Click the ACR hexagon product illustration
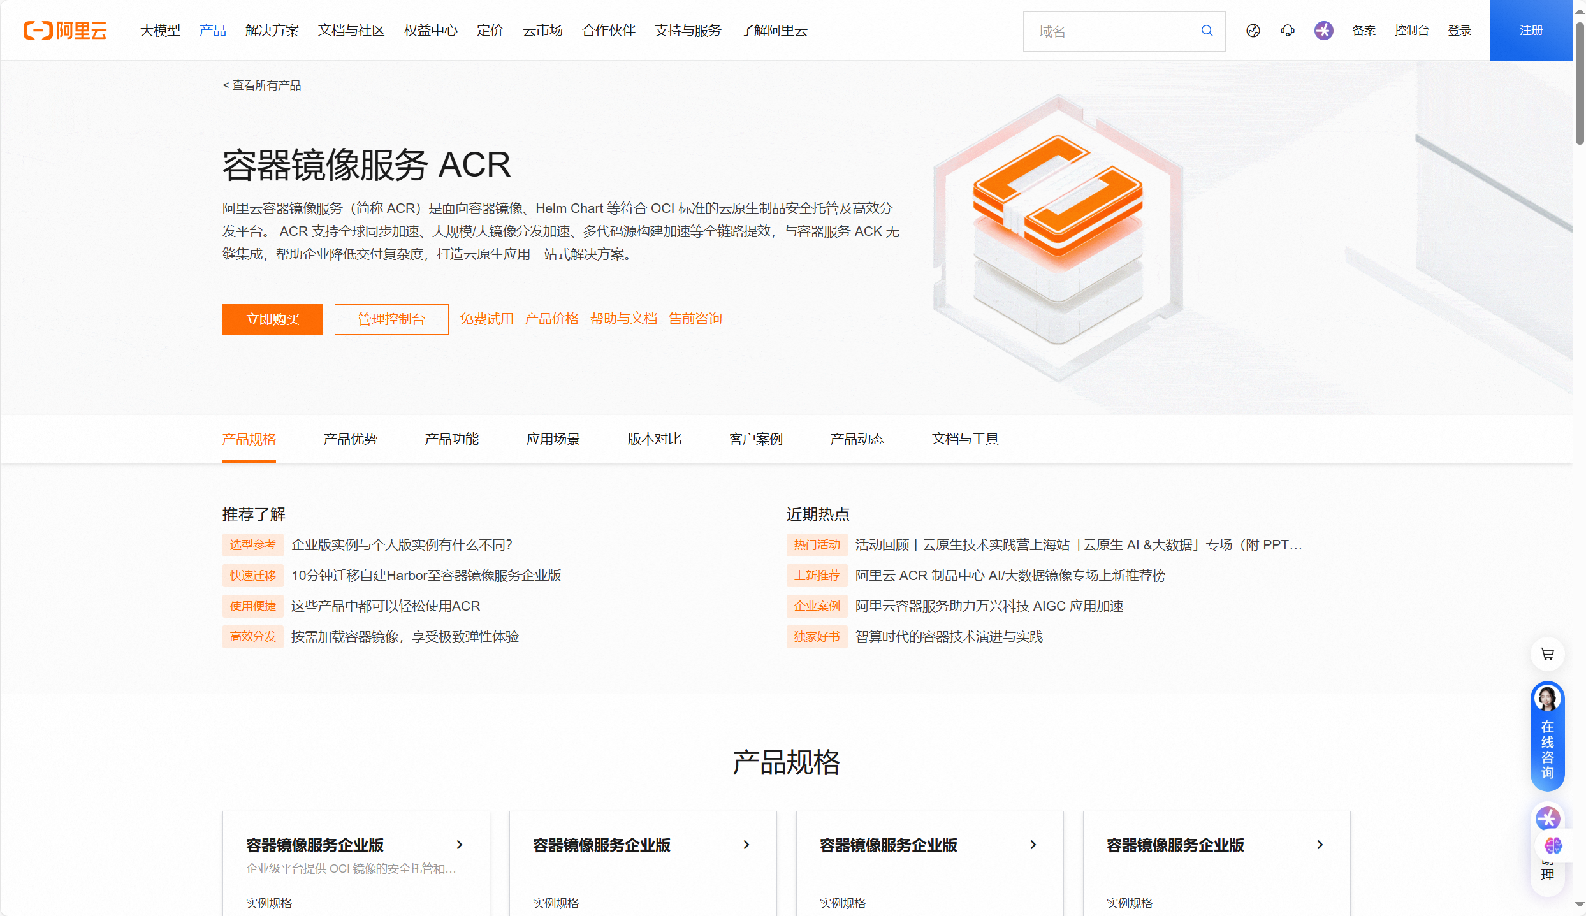Viewport: 1586px width, 916px height. (1058, 238)
